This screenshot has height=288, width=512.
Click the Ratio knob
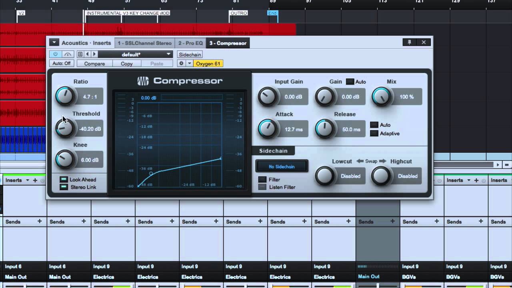64,96
